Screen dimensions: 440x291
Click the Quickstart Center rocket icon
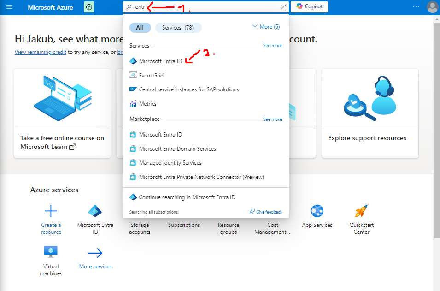(361, 211)
